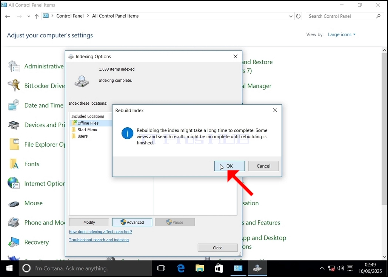388x277 pixels.
Task: Open Date and Time icon
Action: click(x=14, y=105)
